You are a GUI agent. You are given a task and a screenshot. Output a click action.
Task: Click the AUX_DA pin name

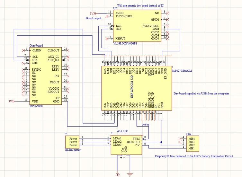pyautogui.click(x=53, y=60)
